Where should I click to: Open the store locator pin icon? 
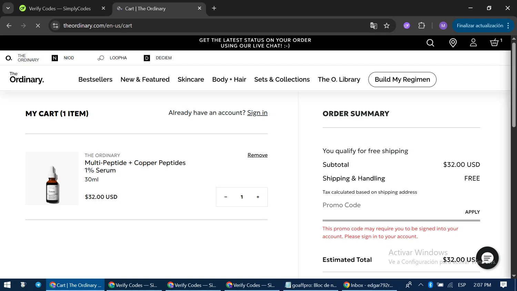[453, 43]
